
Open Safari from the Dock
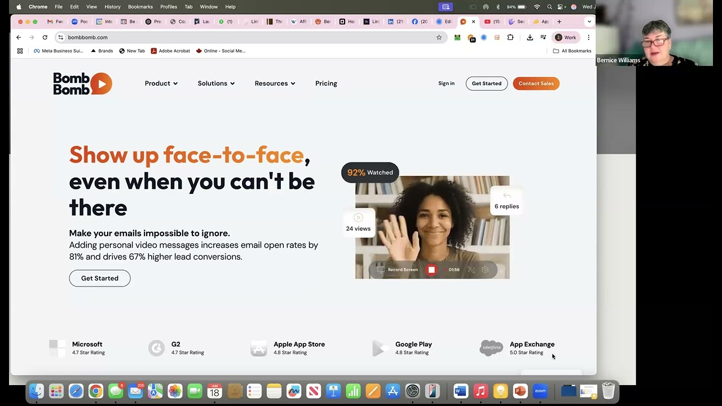tap(76, 391)
